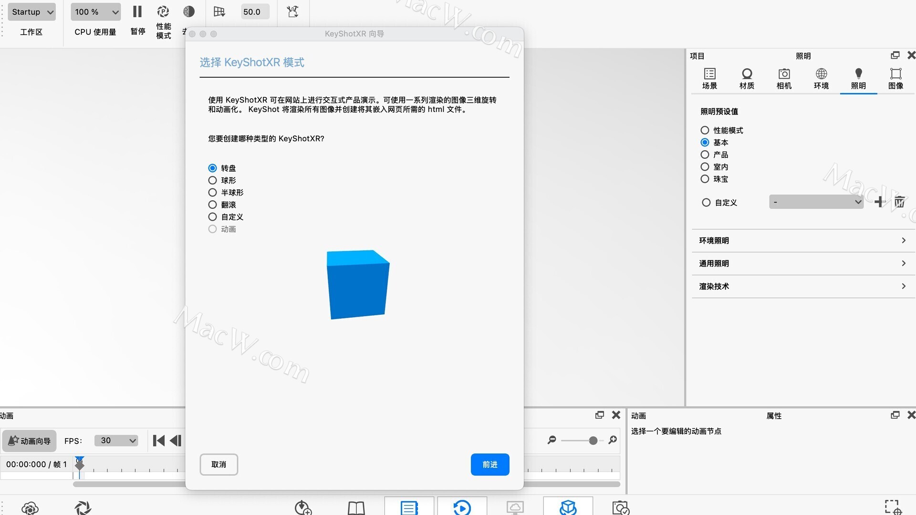The image size is (916, 515).
Task: Click the timeline horizontal scrollbar
Action: coord(346,484)
